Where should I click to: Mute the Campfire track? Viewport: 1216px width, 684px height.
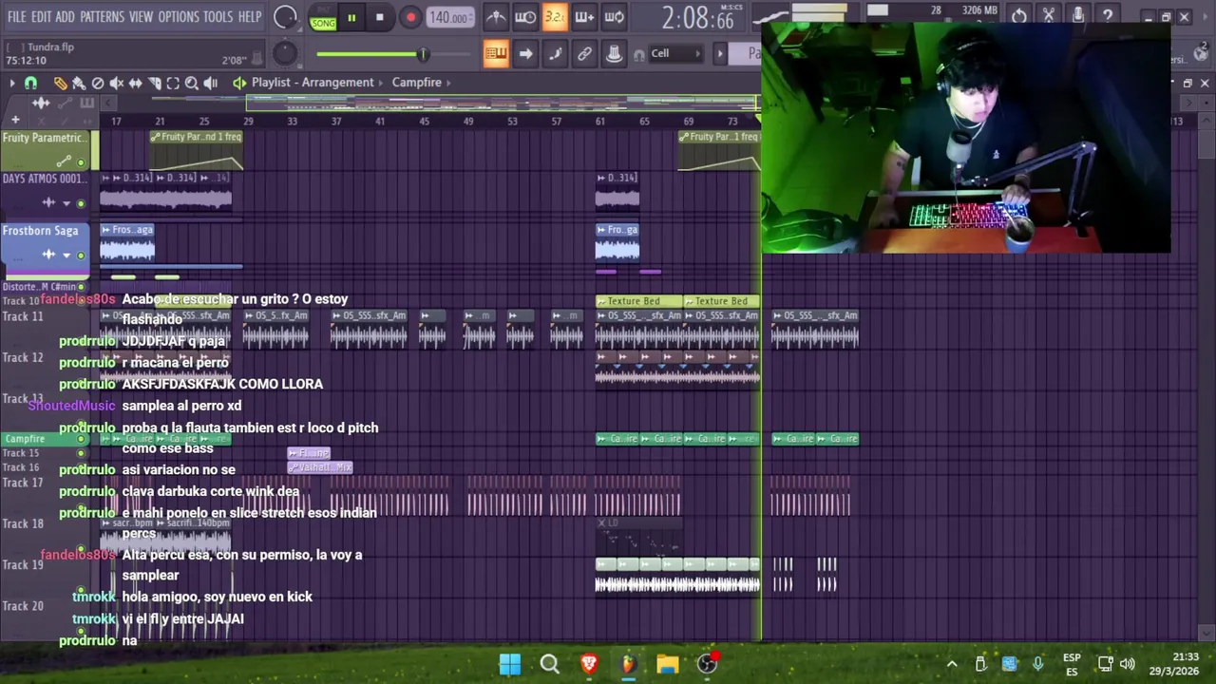pos(81,439)
